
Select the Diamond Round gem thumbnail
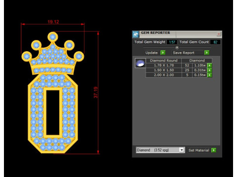(x=140, y=63)
